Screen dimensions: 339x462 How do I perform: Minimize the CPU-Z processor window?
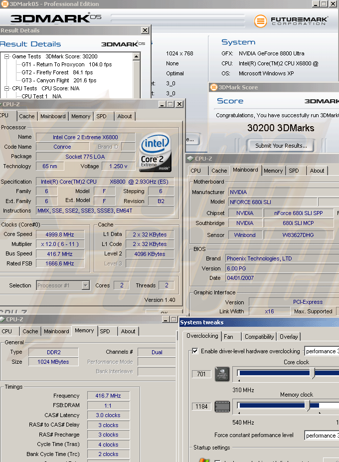click(x=163, y=104)
